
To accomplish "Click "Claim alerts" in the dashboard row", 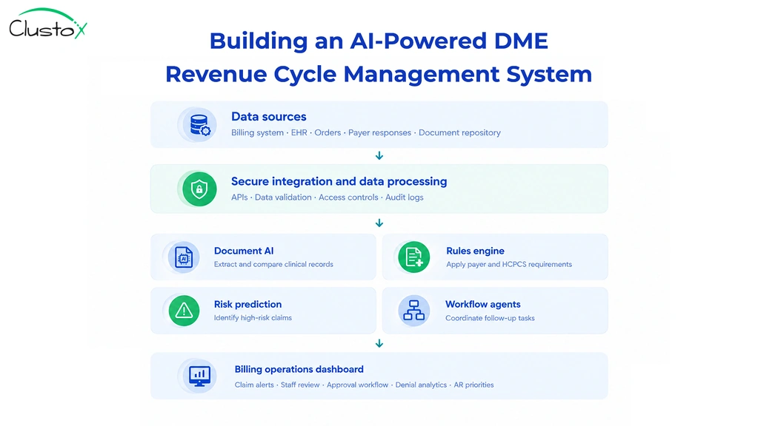I will (254, 385).
